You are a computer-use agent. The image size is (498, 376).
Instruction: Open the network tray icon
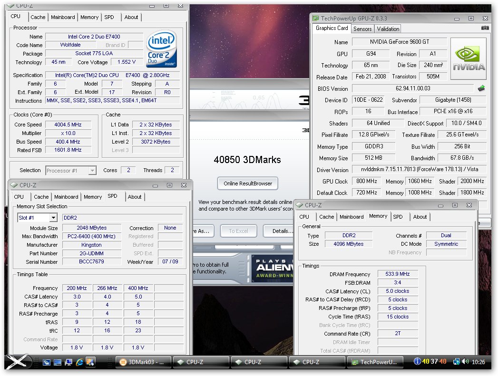tap(456, 361)
